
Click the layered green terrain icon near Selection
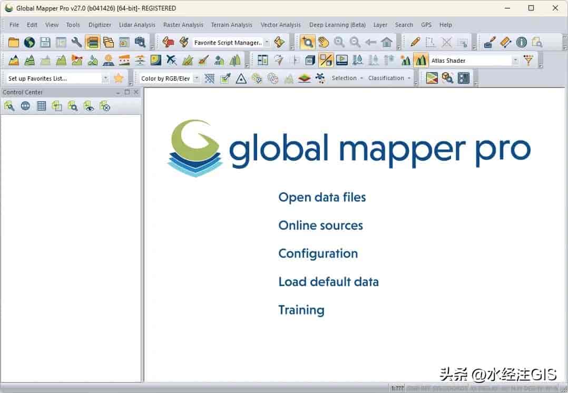(305, 78)
